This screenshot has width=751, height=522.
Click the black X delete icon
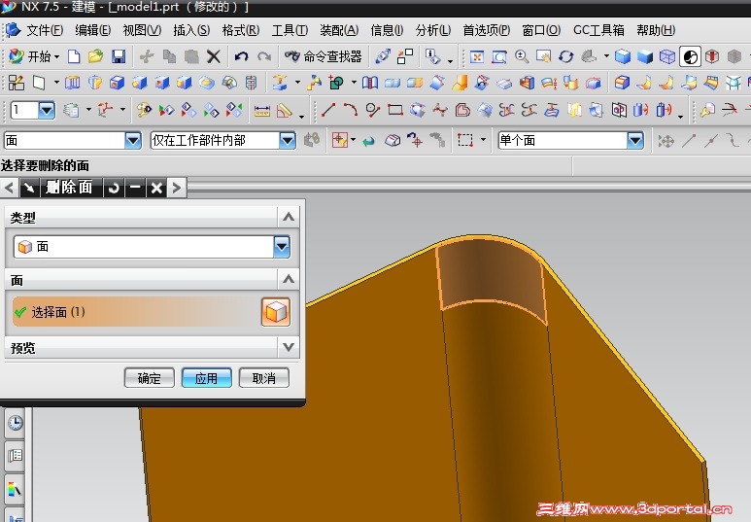point(213,56)
